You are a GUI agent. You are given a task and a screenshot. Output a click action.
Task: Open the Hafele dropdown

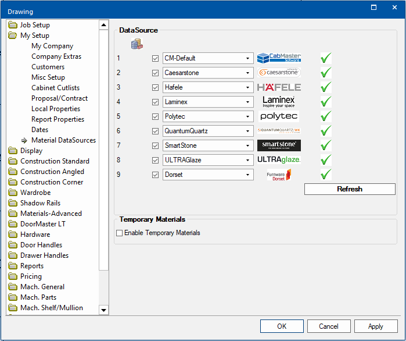point(248,87)
